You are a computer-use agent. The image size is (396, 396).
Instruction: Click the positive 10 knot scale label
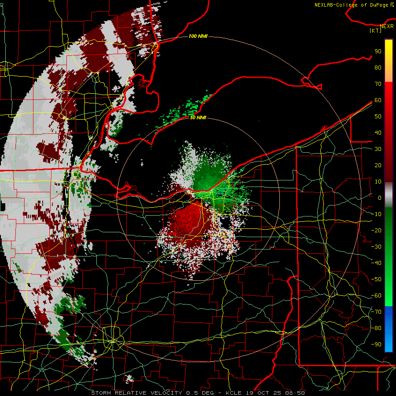click(x=378, y=182)
